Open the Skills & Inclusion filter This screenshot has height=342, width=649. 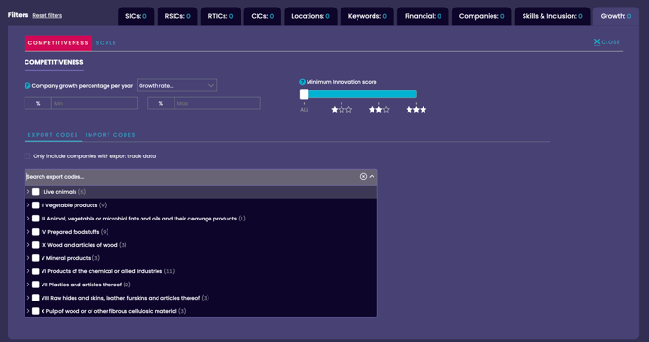click(552, 16)
